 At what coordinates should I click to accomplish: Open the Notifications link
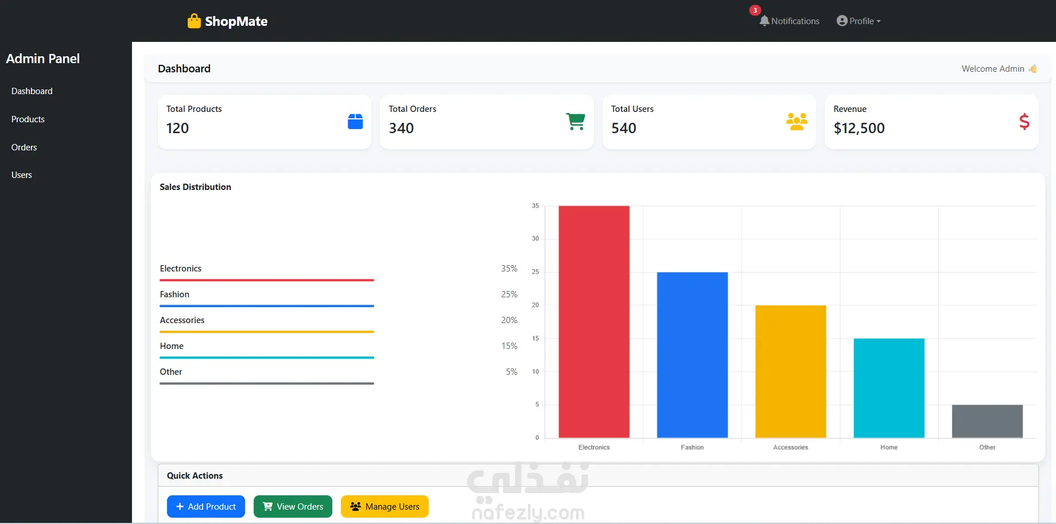click(790, 21)
